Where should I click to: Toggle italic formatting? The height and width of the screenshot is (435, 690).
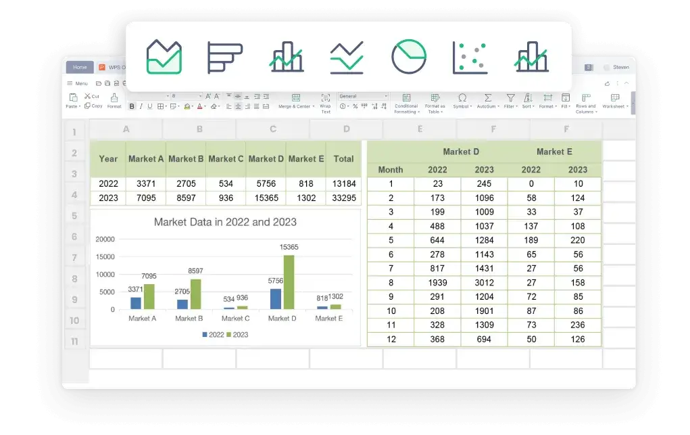coord(141,106)
